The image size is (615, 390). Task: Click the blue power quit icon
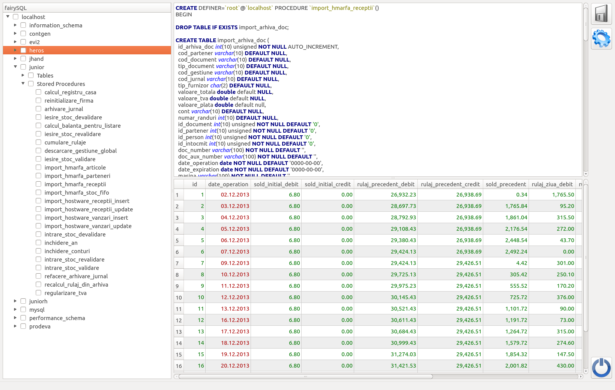(x=601, y=368)
